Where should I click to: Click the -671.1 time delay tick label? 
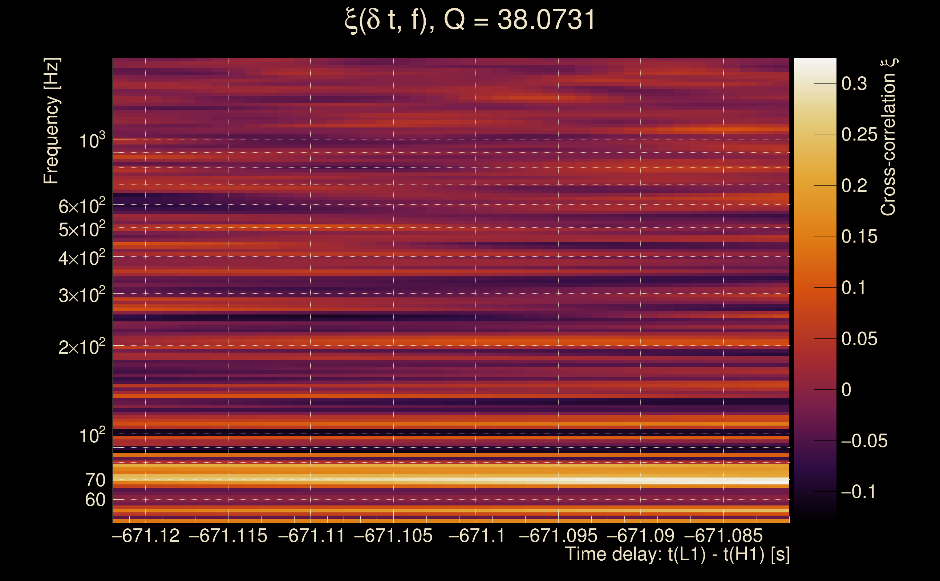476,536
